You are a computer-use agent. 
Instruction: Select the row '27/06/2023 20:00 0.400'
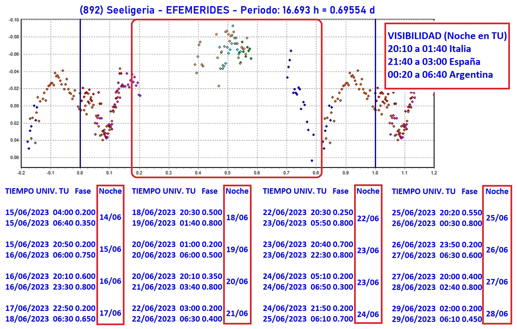click(x=437, y=277)
